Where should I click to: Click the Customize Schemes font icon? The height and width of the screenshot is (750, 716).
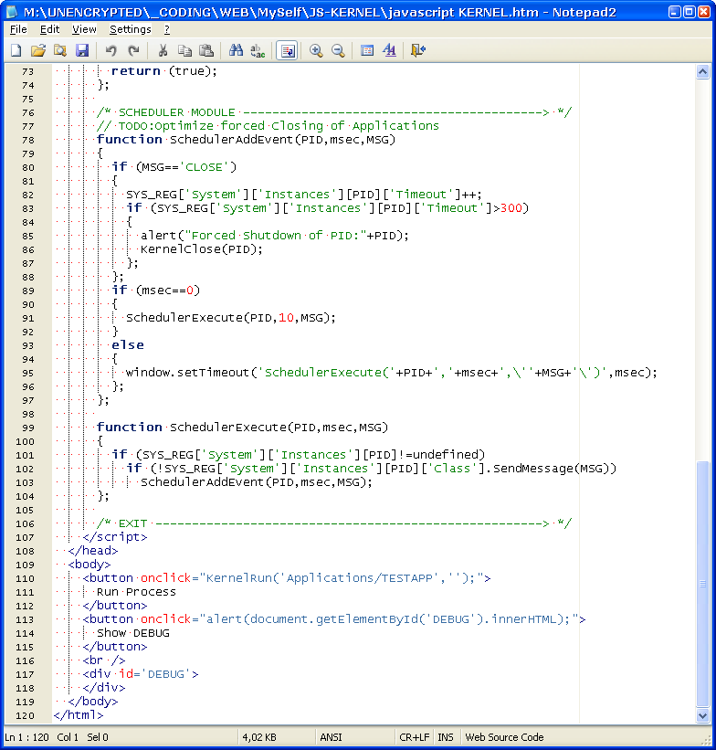click(389, 50)
